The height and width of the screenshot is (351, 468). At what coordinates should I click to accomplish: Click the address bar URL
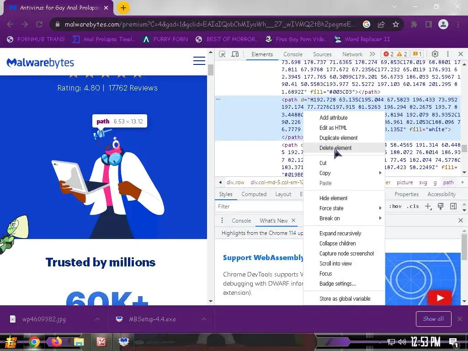pyautogui.click(x=210, y=24)
